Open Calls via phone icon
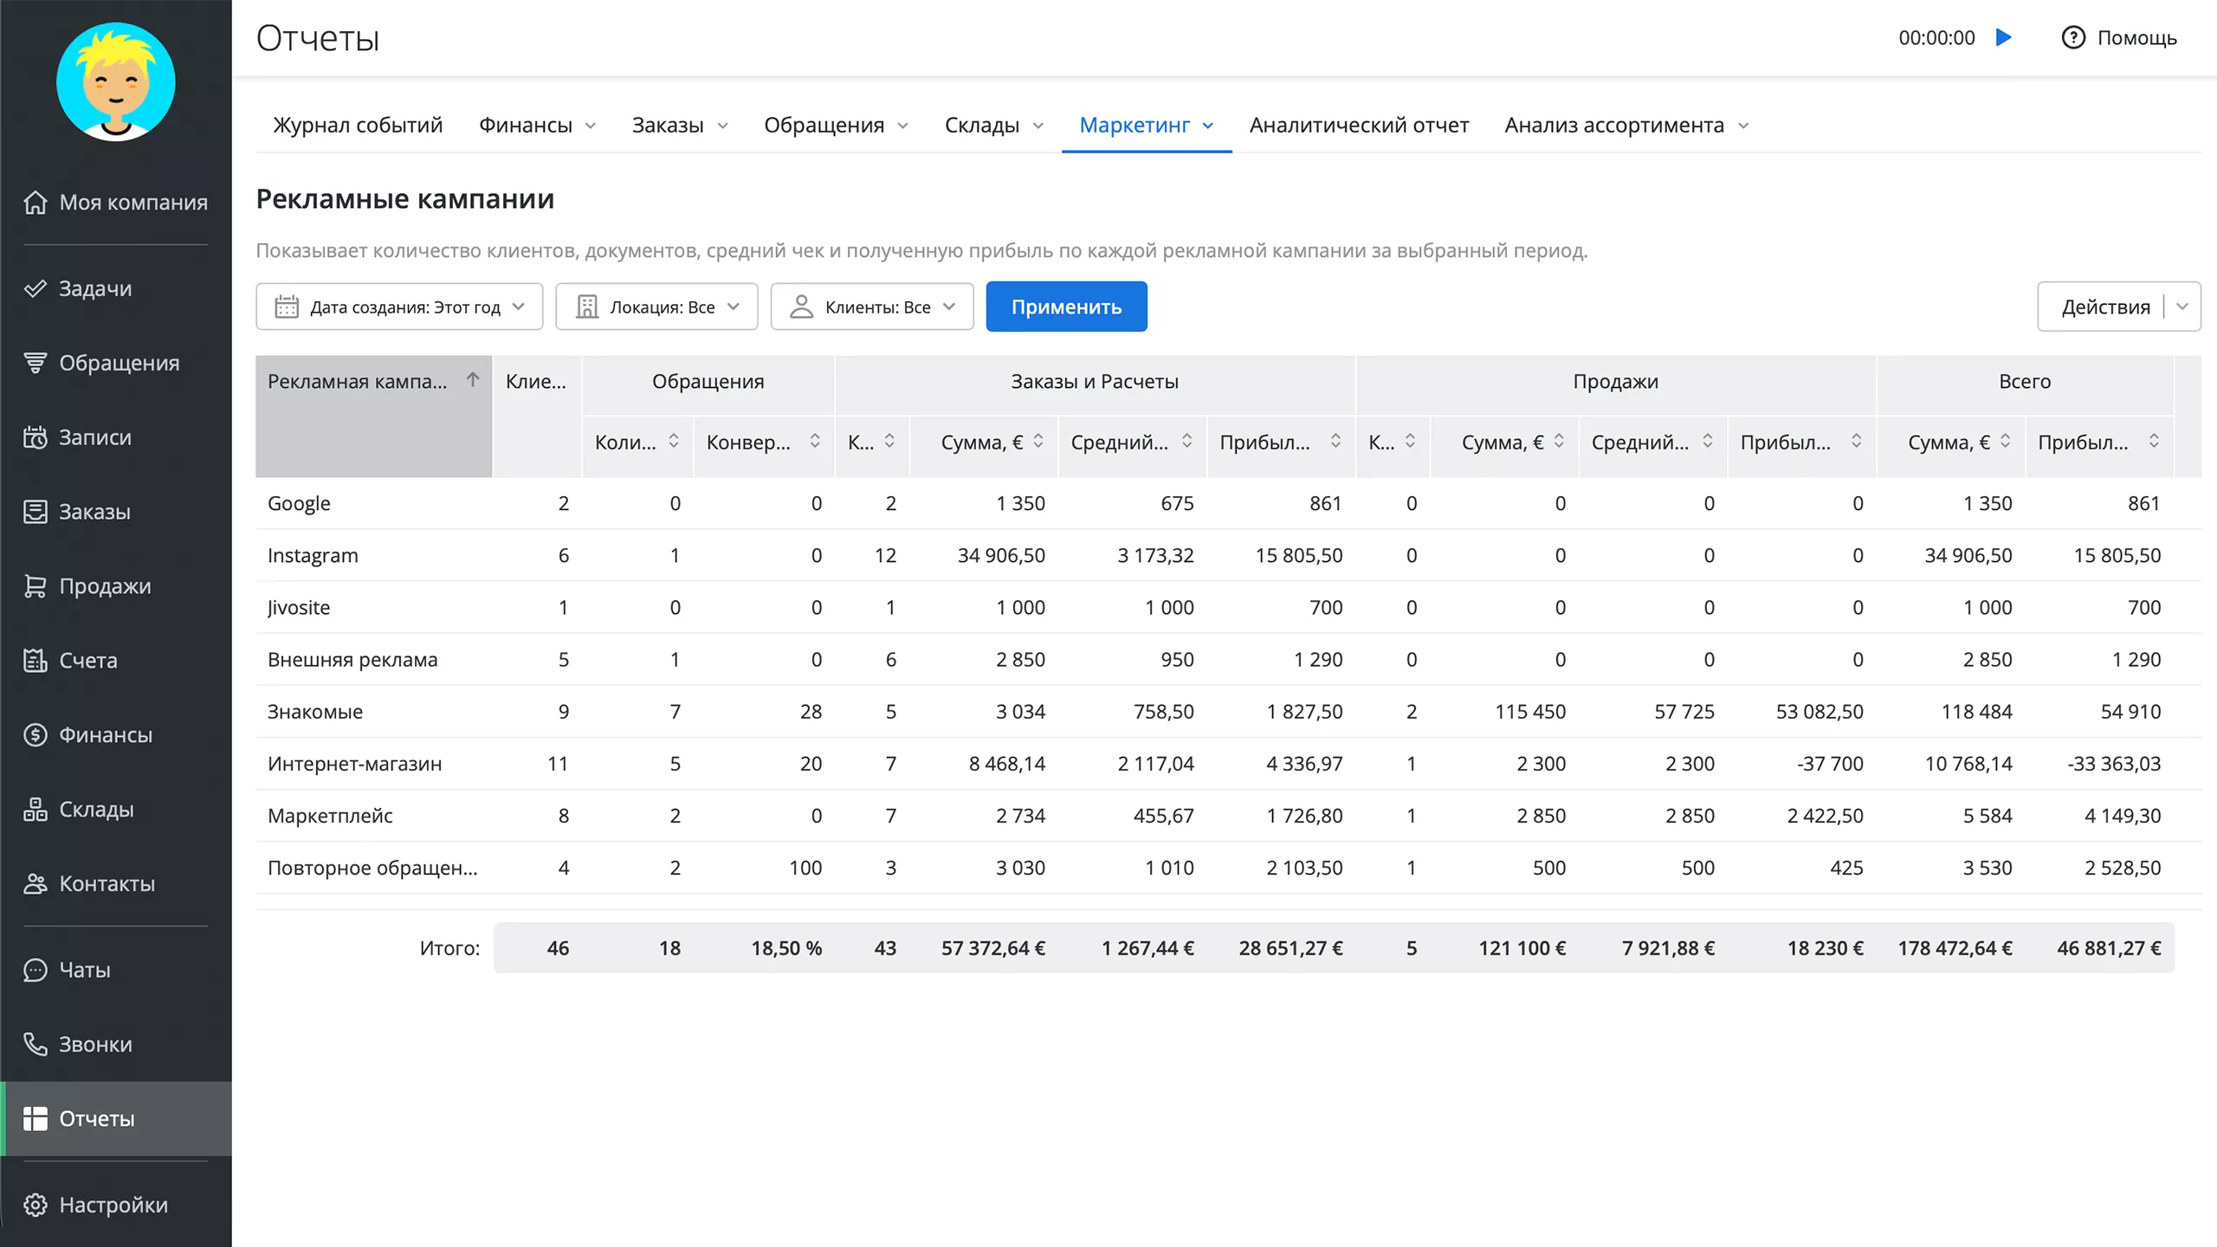 click(x=35, y=1044)
